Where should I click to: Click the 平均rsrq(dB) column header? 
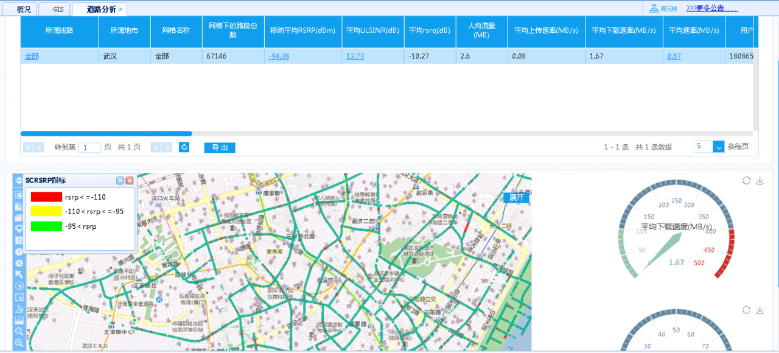tap(430, 30)
